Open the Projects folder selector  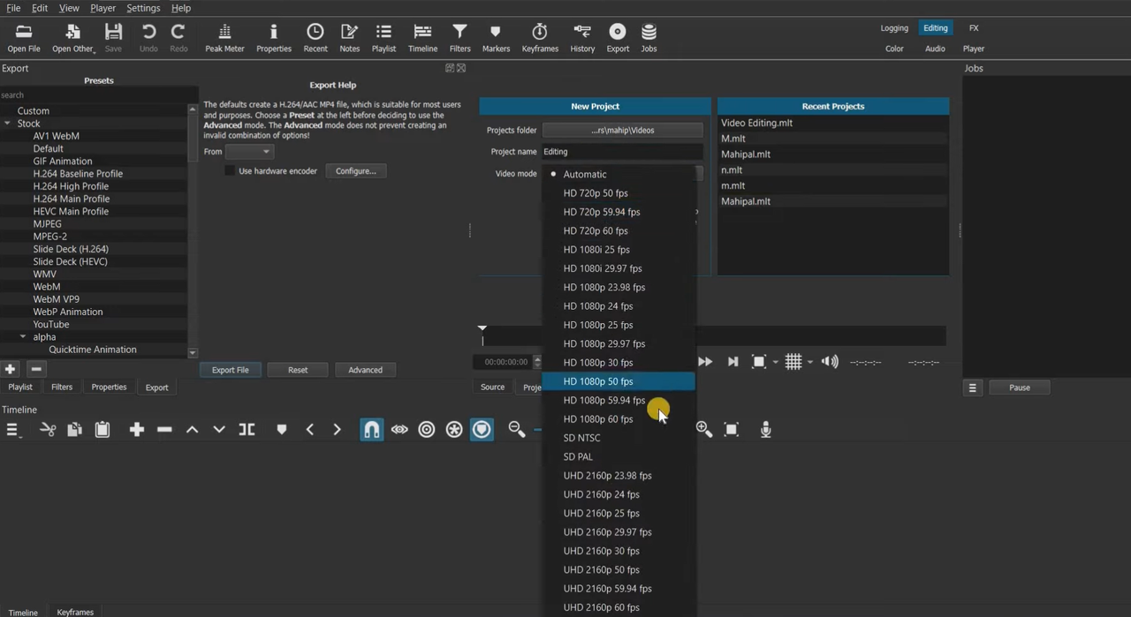point(622,131)
